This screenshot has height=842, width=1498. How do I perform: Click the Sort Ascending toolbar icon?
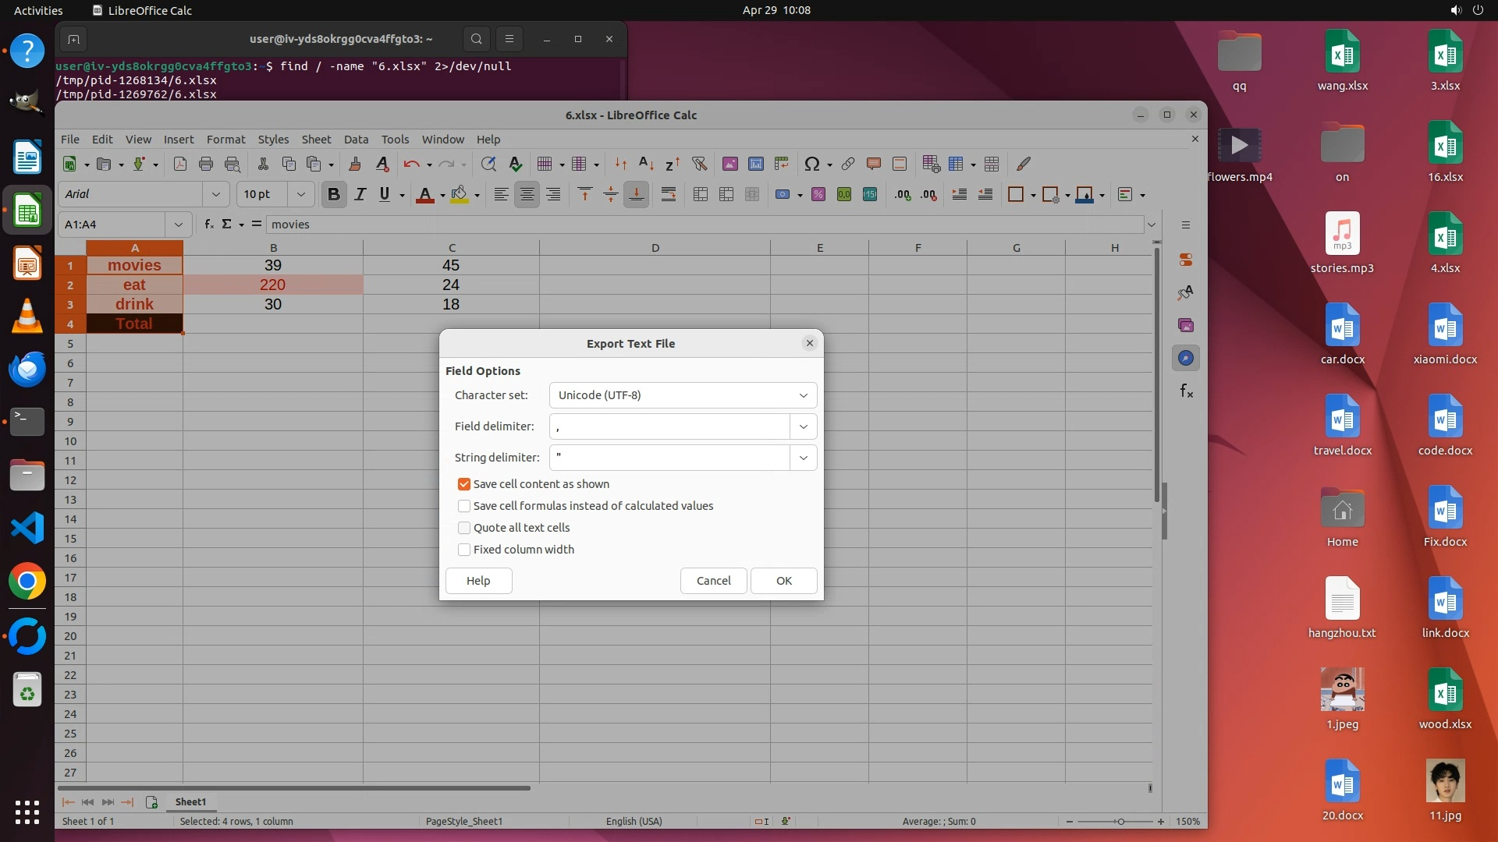point(646,164)
